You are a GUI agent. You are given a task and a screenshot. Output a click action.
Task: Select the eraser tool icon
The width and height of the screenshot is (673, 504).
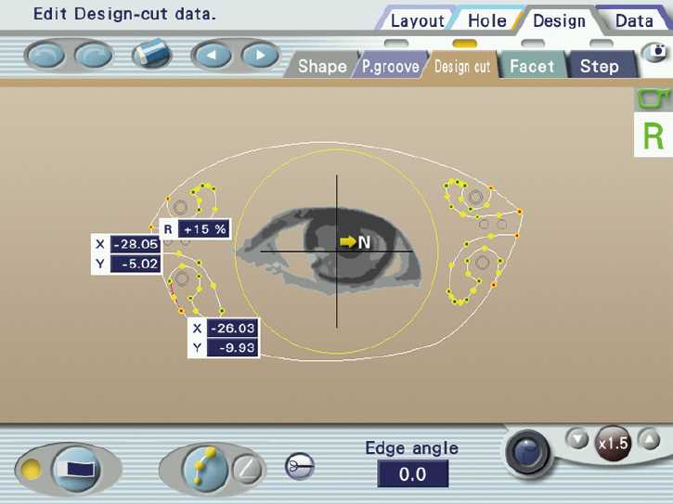tap(151, 55)
